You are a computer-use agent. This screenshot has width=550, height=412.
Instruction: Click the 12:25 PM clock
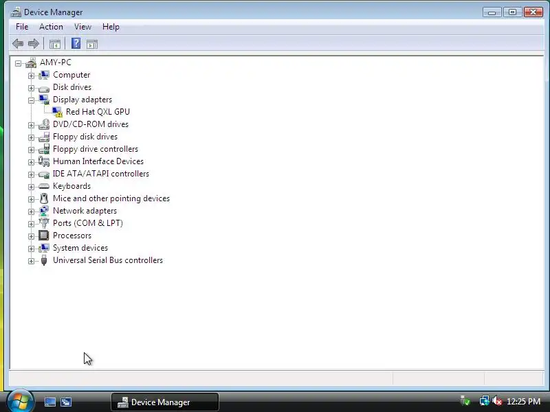pyautogui.click(x=523, y=401)
